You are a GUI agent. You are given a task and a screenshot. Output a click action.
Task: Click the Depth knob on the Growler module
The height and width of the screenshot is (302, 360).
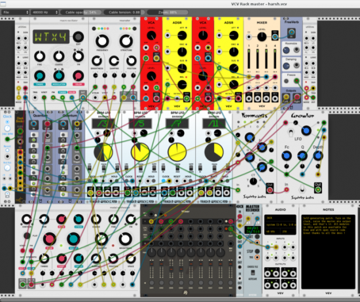pyautogui.click(x=318, y=156)
